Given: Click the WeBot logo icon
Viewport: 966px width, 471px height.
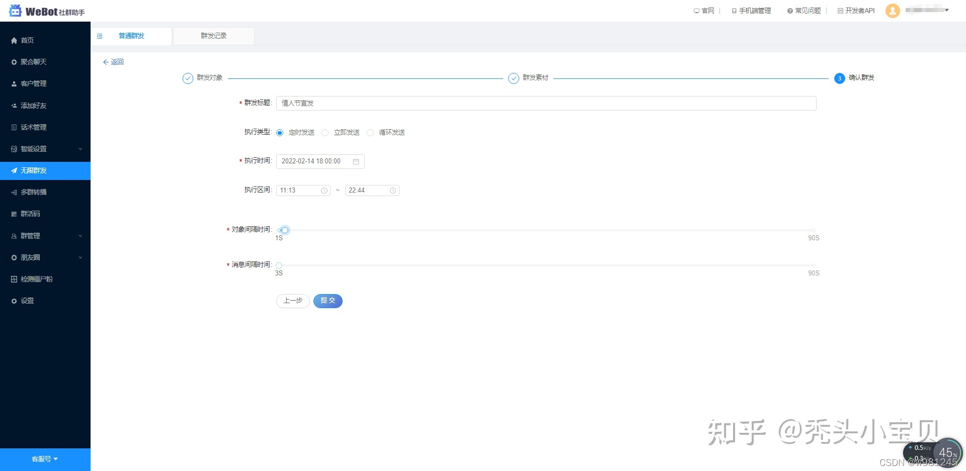Looking at the screenshot, I should click(15, 11).
